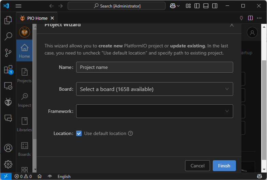Open the Source Control view
Screen dimensions: 267x180
[x=8, y=53]
